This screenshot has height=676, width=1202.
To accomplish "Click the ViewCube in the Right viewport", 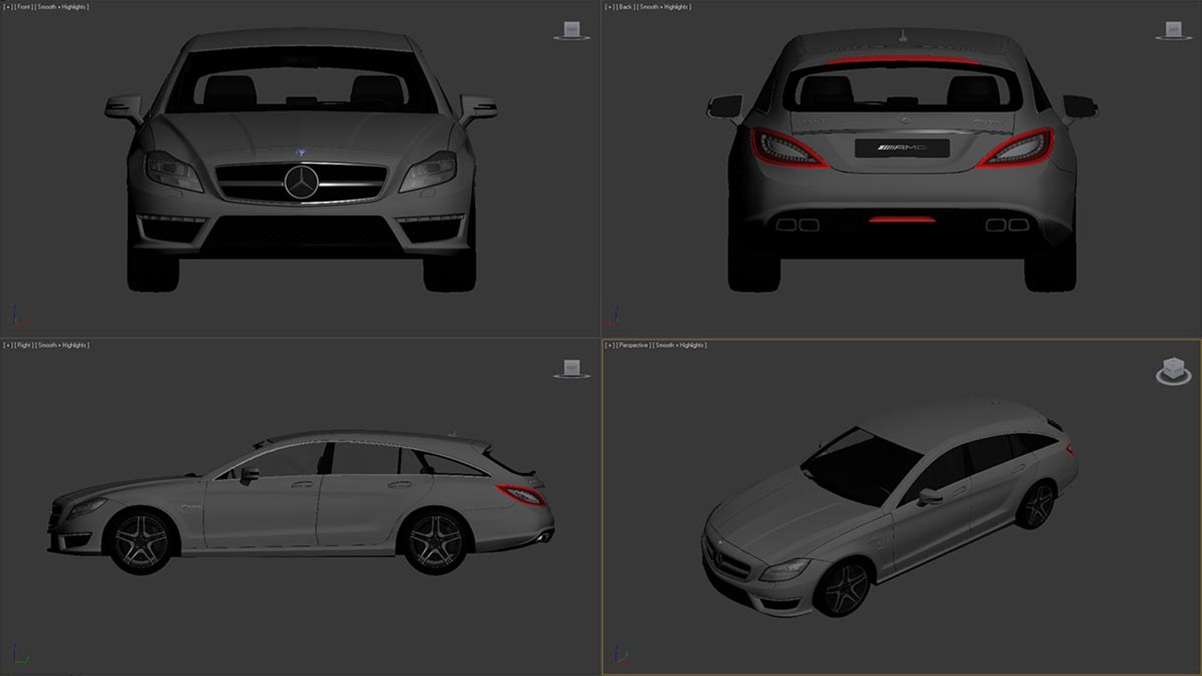I will click(x=571, y=367).
